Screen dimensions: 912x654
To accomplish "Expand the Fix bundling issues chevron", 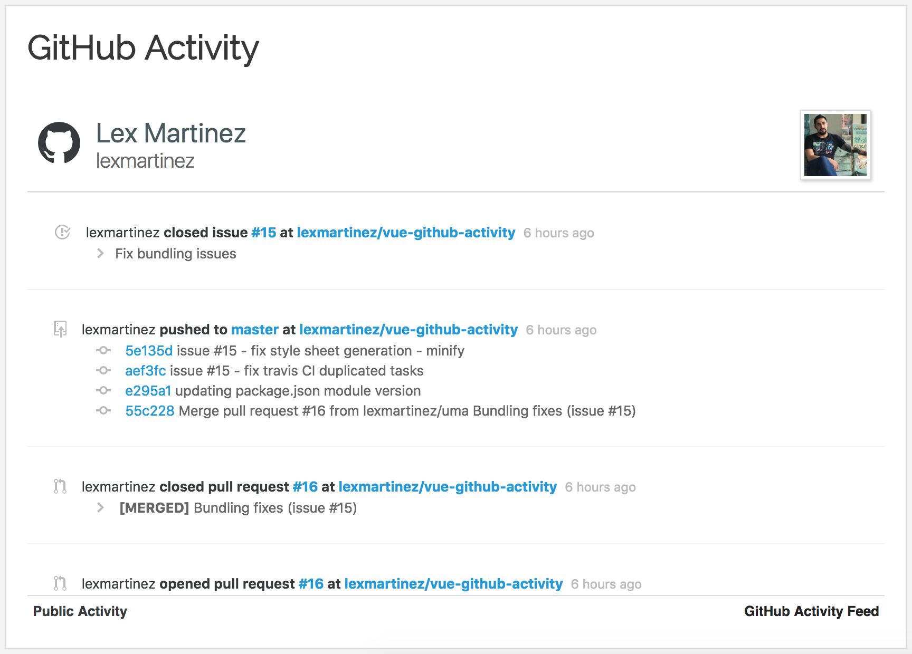I will (x=100, y=254).
